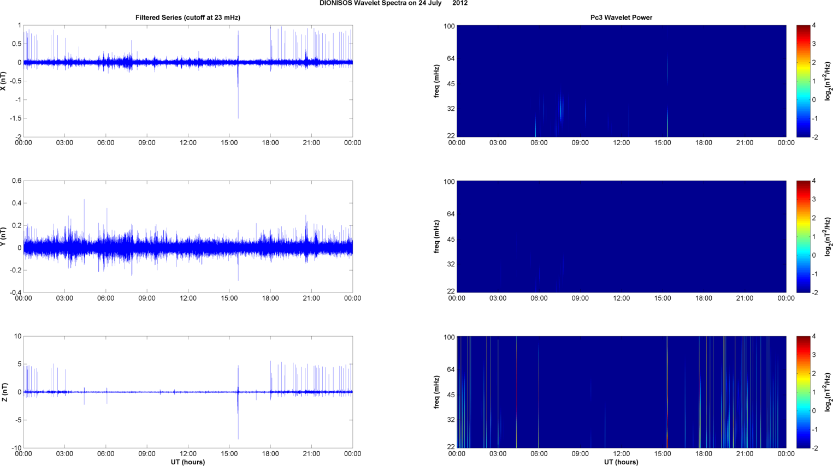Open the X component Pc3 wavelet spectrogram
The image size is (833, 466).
click(621, 81)
